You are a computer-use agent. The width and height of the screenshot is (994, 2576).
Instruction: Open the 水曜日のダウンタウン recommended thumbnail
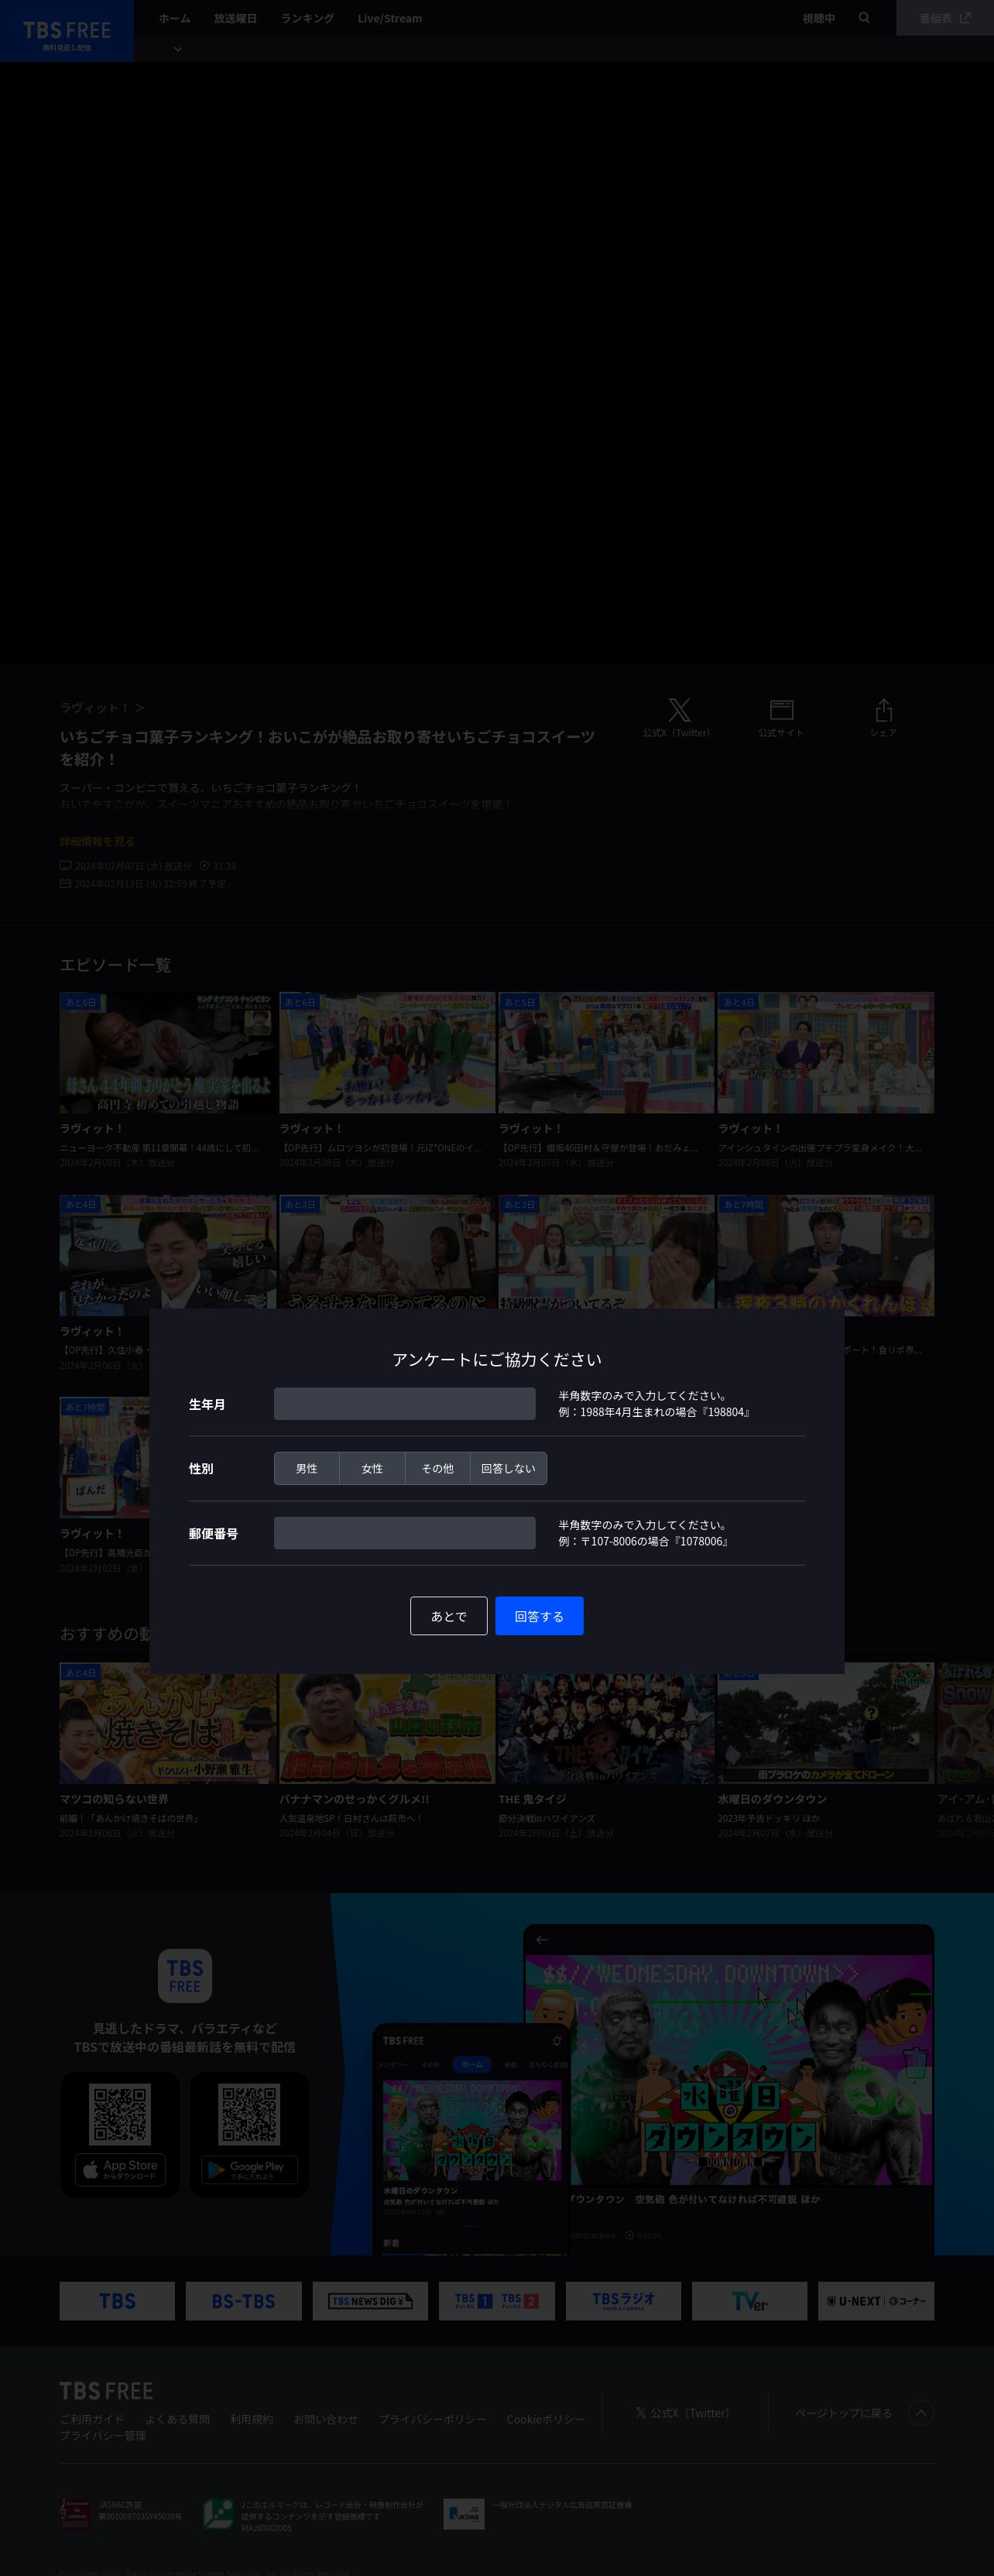click(825, 1723)
